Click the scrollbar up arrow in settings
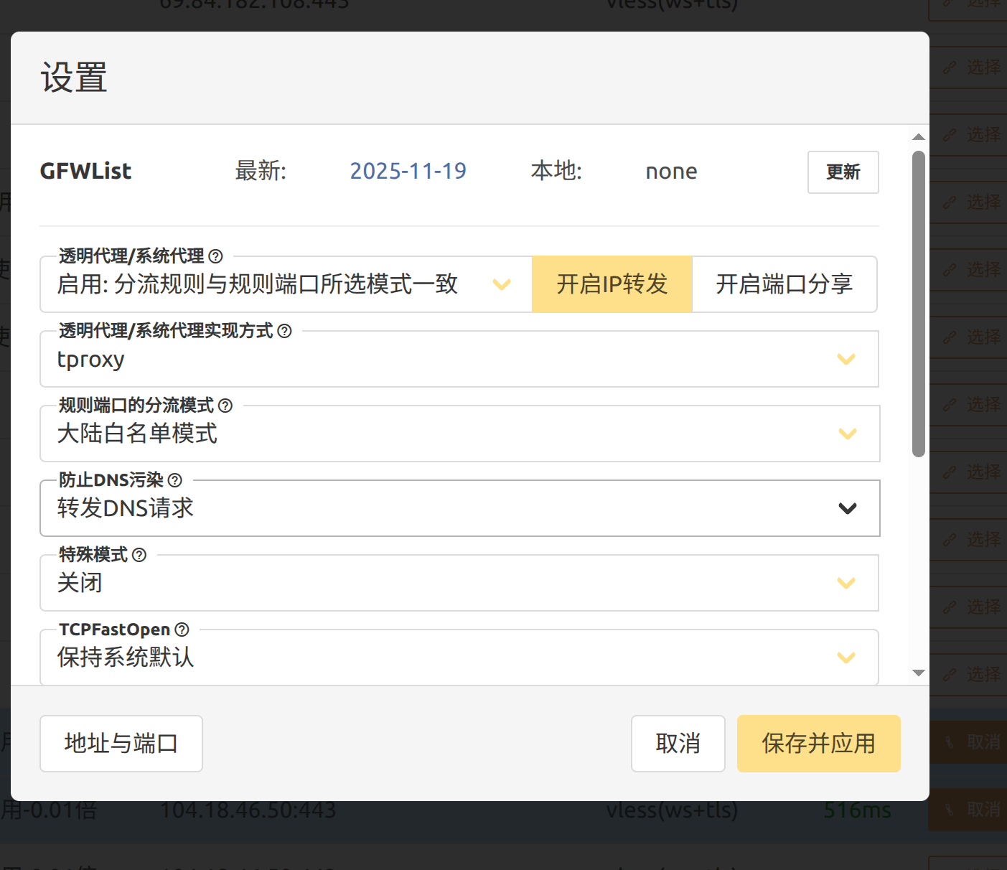Viewport: 1007px width, 870px height. [x=919, y=136]
